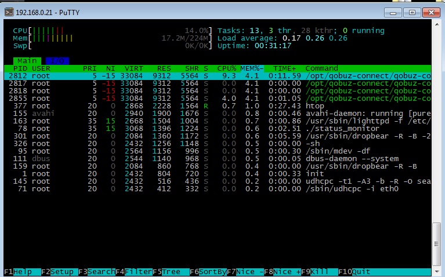Sort by the CPU% column header
The height and width of the screenshot is (277, 445).
coord(227,68)
